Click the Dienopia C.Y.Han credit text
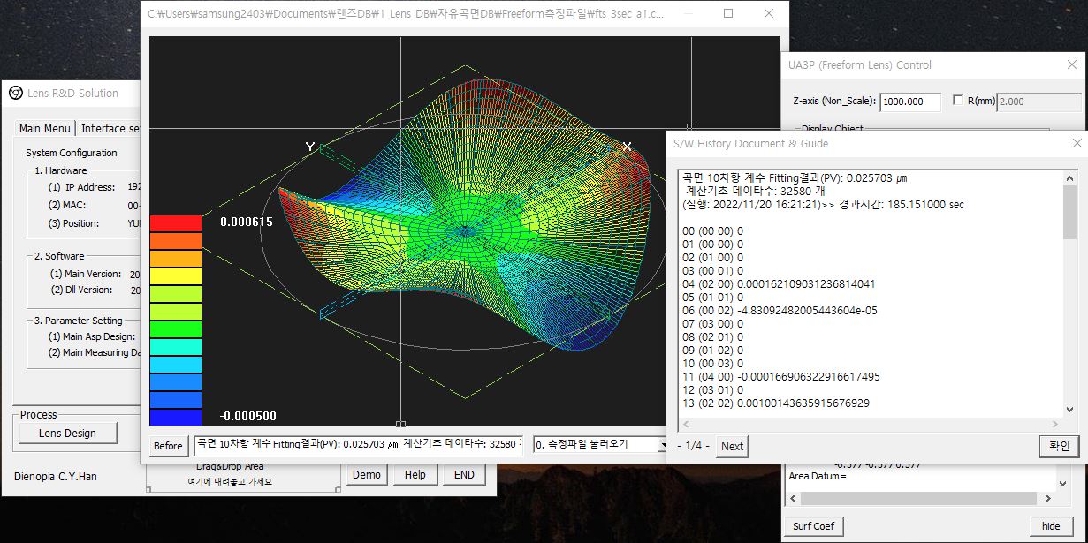This screenshot has width=1088, height=543. (56, 476)
